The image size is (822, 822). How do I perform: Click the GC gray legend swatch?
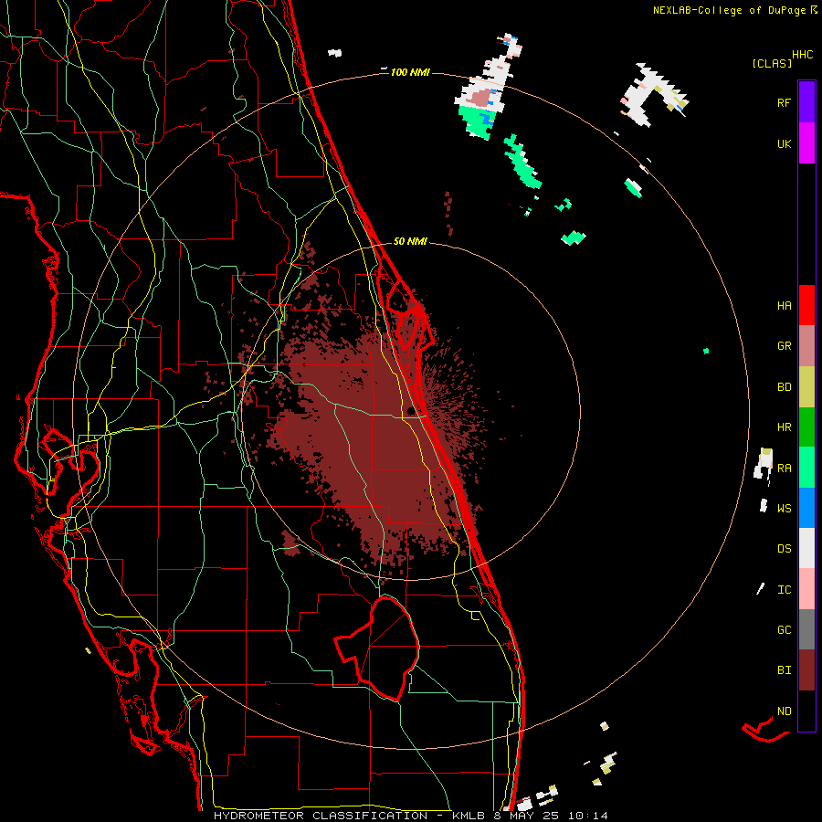[x=806, y=629]
